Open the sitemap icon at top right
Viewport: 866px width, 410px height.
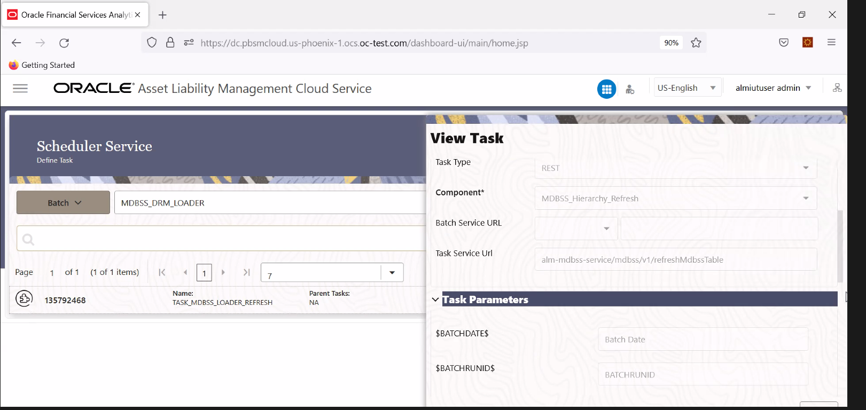tap(837, 88)
